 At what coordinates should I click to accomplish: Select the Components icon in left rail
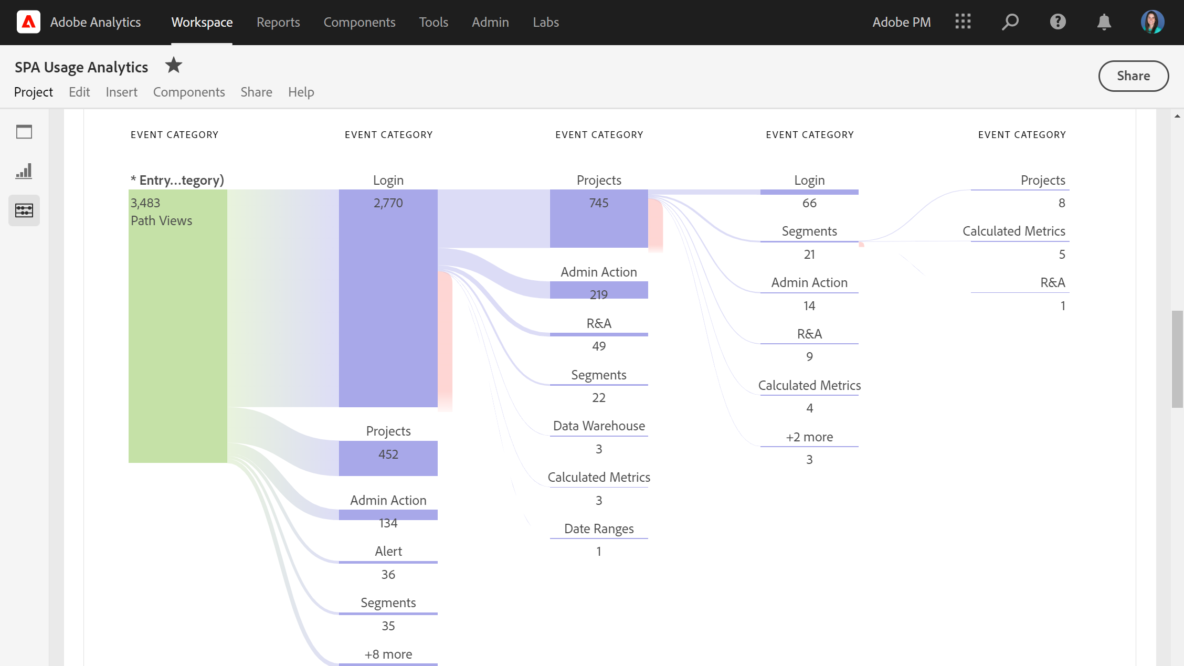[24, 210]
